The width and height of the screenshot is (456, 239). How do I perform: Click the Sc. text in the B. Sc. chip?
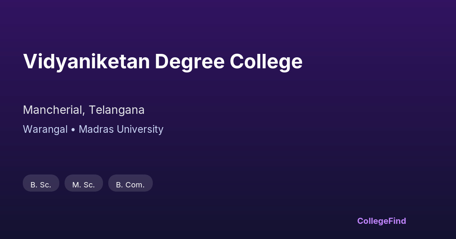46,185
